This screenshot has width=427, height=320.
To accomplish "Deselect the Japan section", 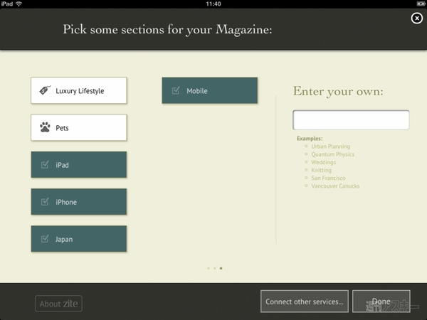I will 79,239.
